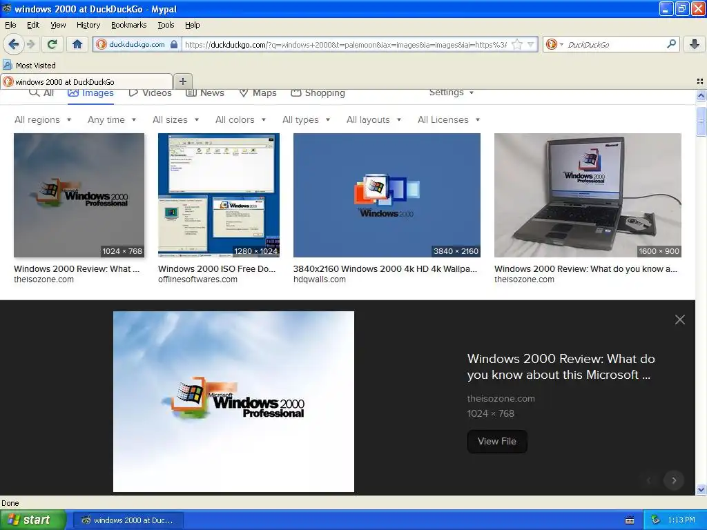Open 'Windows 2000 ISO Free Do...' result title

pyautogui.click(x=216, y=268)
